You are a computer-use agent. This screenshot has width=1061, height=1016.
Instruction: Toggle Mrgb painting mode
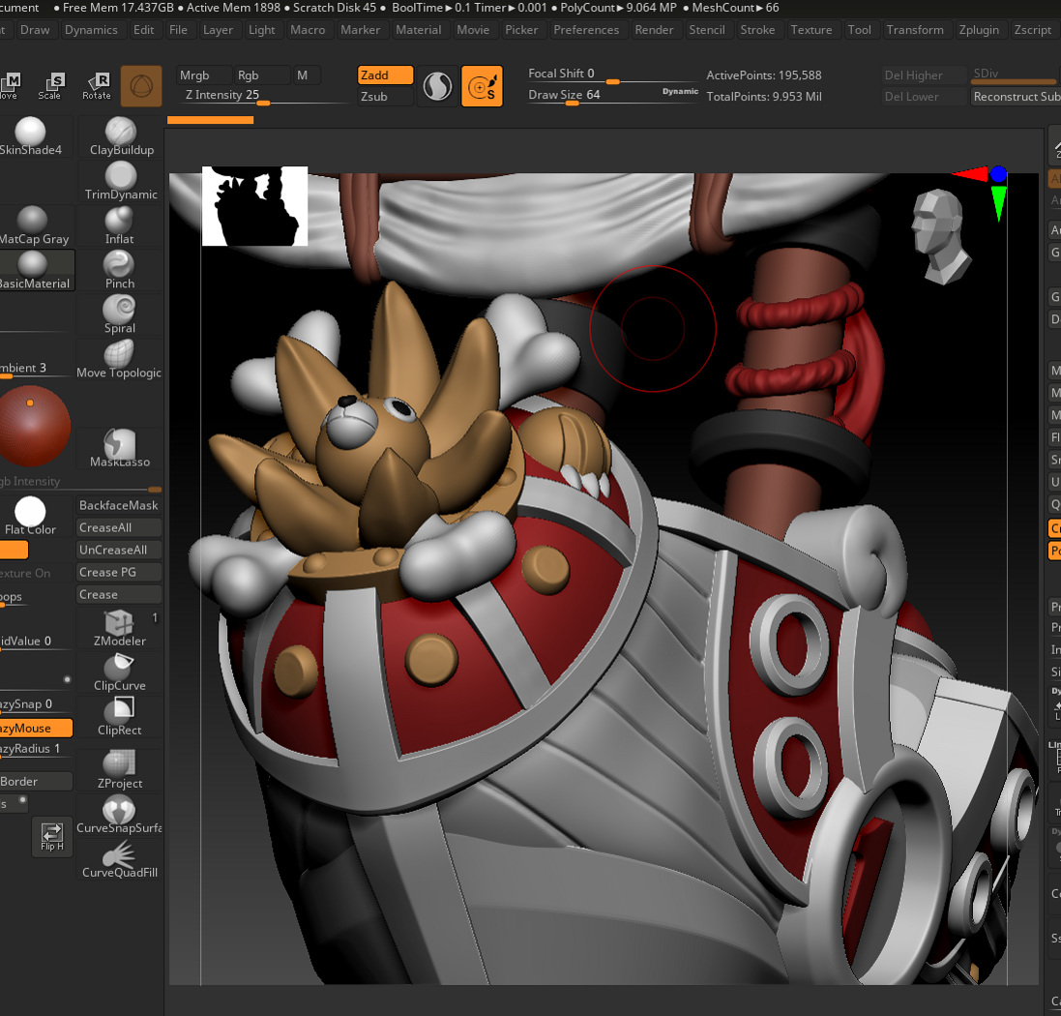point(203,75)
